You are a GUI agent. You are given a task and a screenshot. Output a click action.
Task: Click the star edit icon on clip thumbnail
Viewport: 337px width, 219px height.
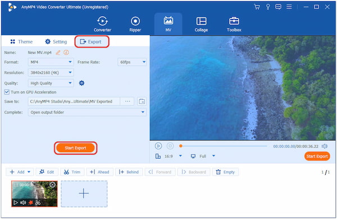pos(31,203)
